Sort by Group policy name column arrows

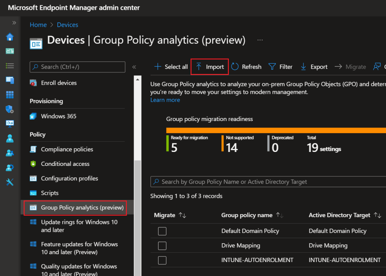click(280, 215)
